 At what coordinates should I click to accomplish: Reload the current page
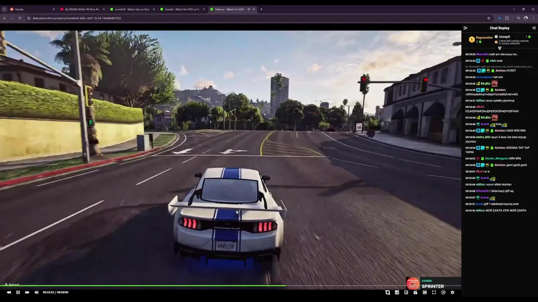point(20,18)
